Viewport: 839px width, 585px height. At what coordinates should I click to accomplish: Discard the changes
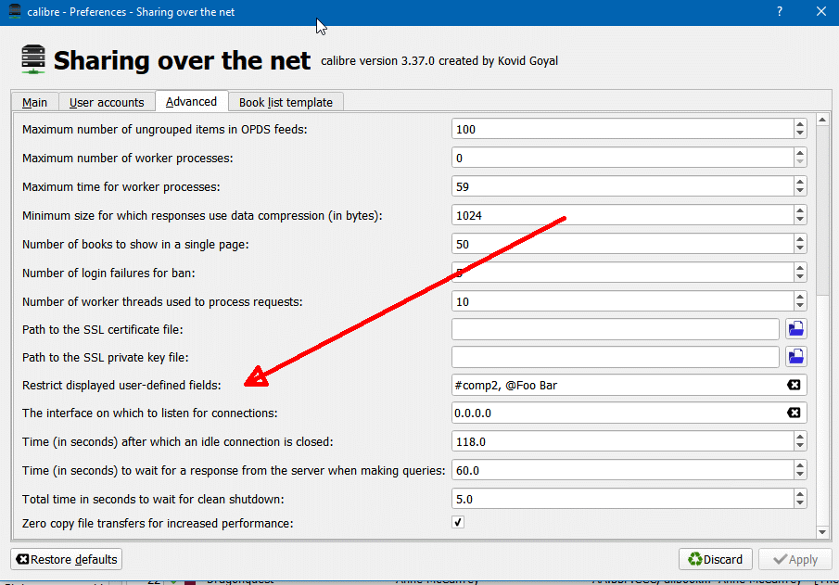point(716,559)
